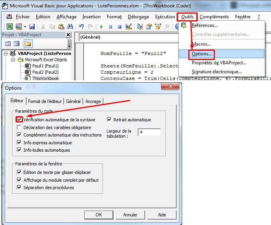
Task: Click the Break pause icon
Action: [x=110, y=27]
